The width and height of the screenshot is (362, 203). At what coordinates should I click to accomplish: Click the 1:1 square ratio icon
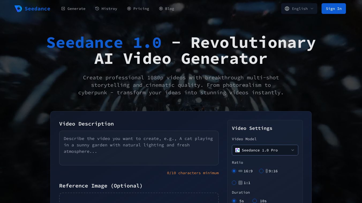(x=240, y=183)
